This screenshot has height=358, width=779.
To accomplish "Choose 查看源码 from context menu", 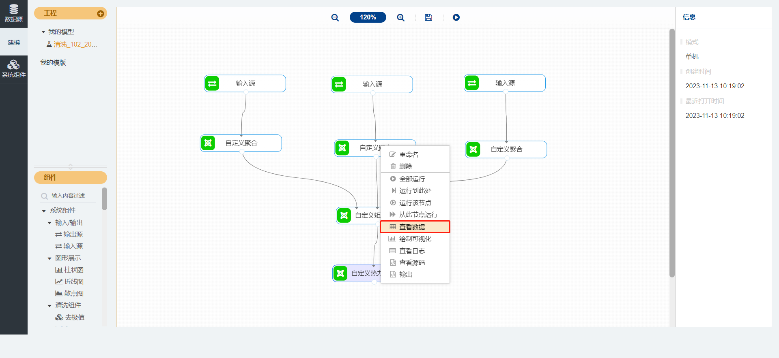I will point(415,263).
